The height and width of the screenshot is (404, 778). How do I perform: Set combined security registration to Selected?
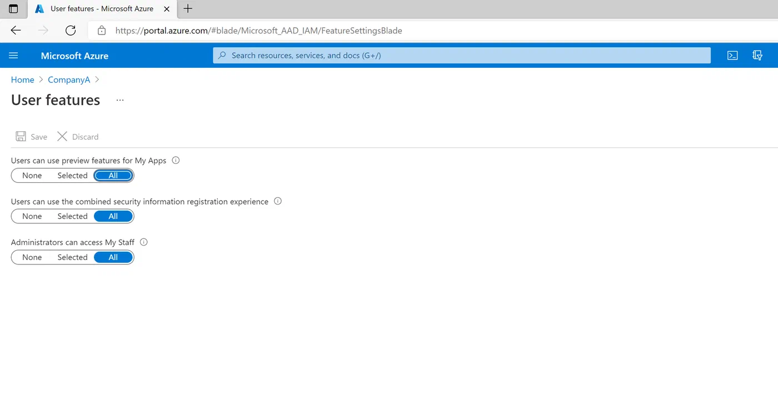click(x=73, y=216)
